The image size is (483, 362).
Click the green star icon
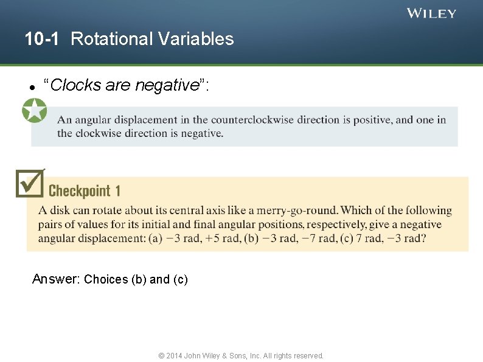[34, 111]
